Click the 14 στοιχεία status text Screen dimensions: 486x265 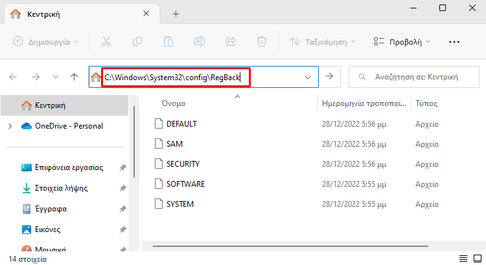point(28,259)
